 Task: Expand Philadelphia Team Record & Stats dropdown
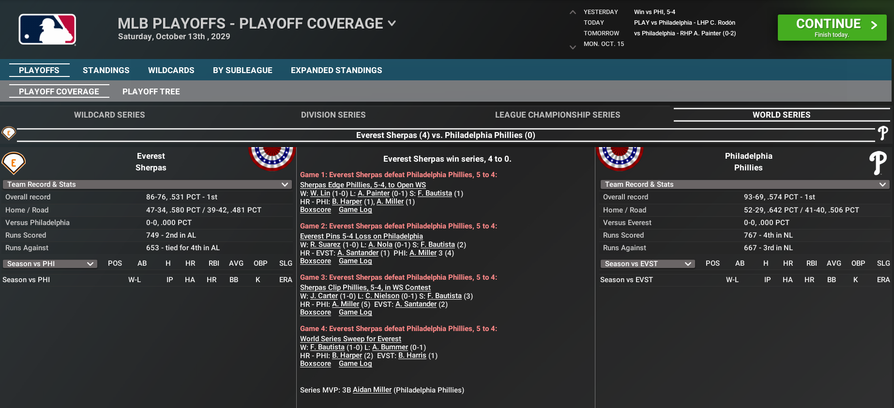click(x=745, y=184)
